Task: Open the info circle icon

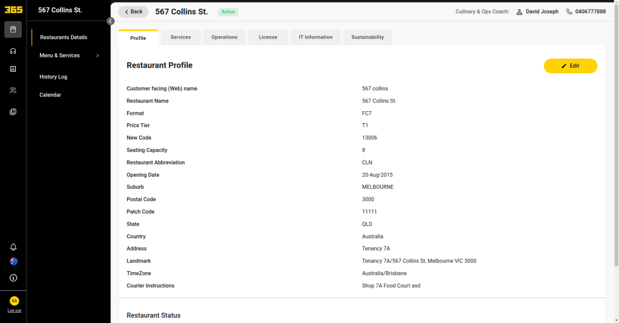Action: 13,278
